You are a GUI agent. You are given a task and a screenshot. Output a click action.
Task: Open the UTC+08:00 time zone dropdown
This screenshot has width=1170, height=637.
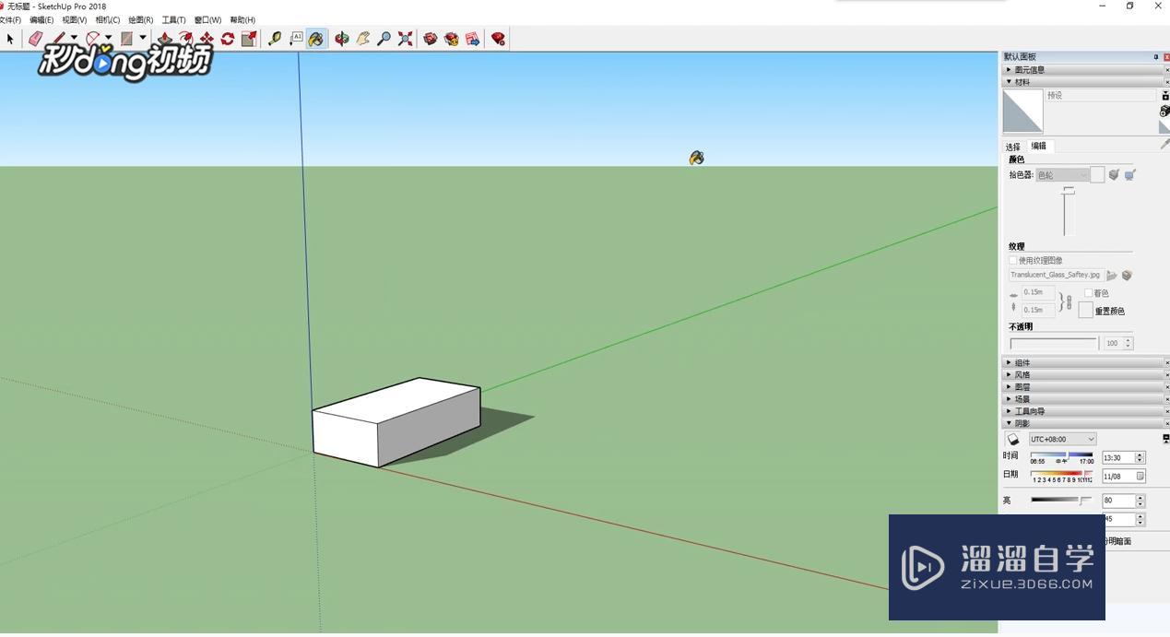(1062, 439)
